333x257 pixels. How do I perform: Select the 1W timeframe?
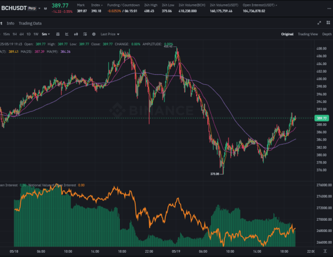[36, 34]
